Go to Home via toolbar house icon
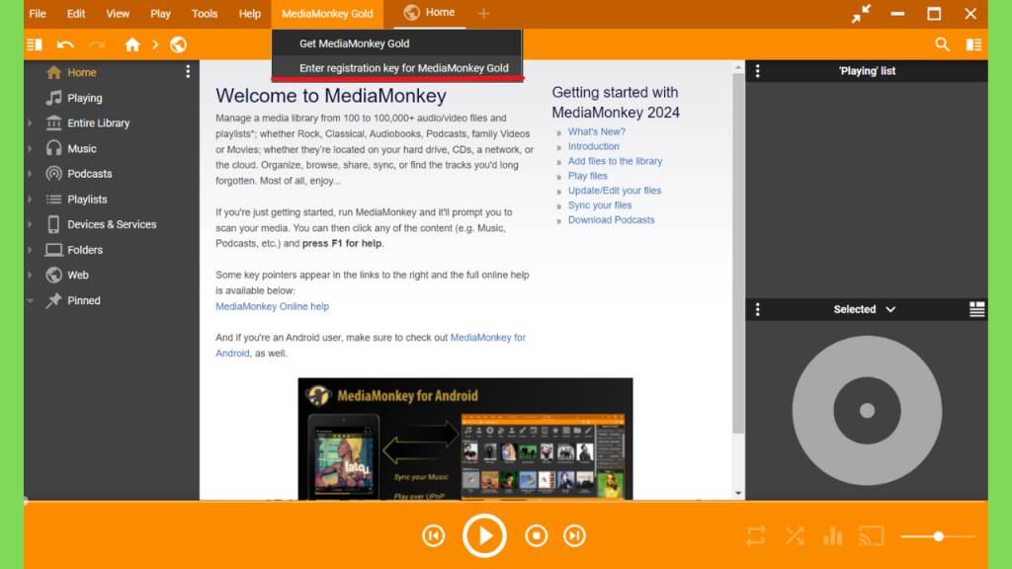Screen dimensions: 1012x569 click(x=132, y=44)
